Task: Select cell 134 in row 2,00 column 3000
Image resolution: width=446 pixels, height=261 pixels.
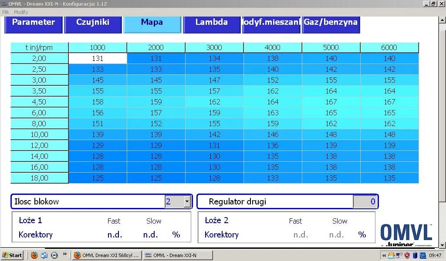Action: pyautogui.click(x=214, y=58)
